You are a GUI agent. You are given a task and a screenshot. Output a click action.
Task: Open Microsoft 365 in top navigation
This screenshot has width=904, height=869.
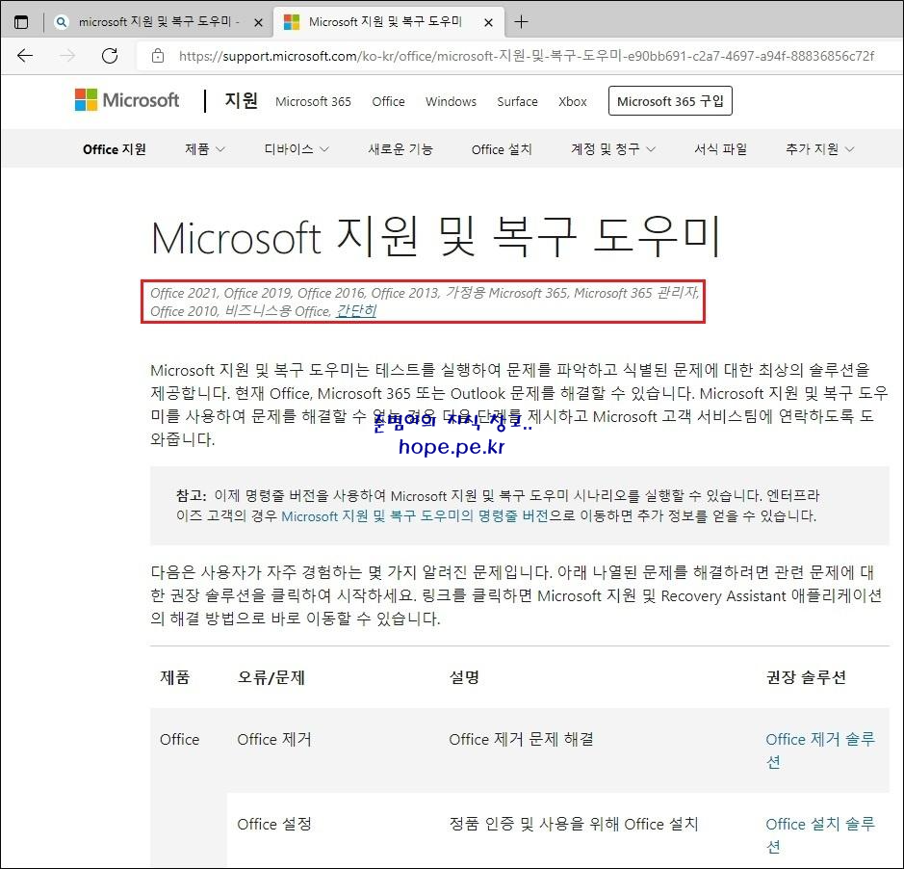[313, 101]
